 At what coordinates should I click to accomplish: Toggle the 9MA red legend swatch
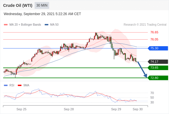coord(19,85)
